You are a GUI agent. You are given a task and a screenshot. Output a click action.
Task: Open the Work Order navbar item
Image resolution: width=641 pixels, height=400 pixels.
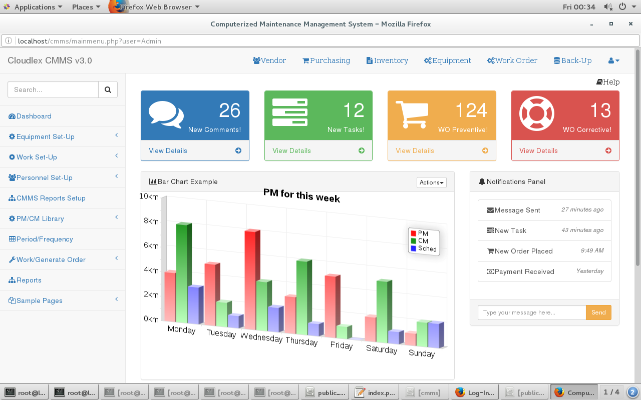[x=512, y=60]
